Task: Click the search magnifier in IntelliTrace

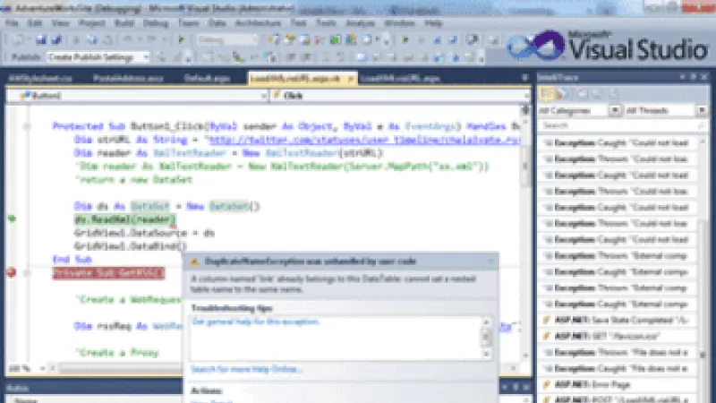Action: click(701, 125)
